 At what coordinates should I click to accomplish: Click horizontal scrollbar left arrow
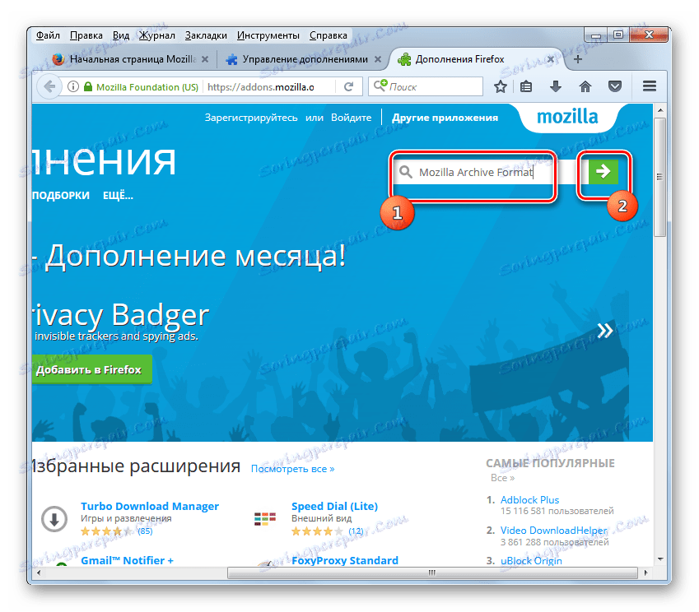coord(39,573)
